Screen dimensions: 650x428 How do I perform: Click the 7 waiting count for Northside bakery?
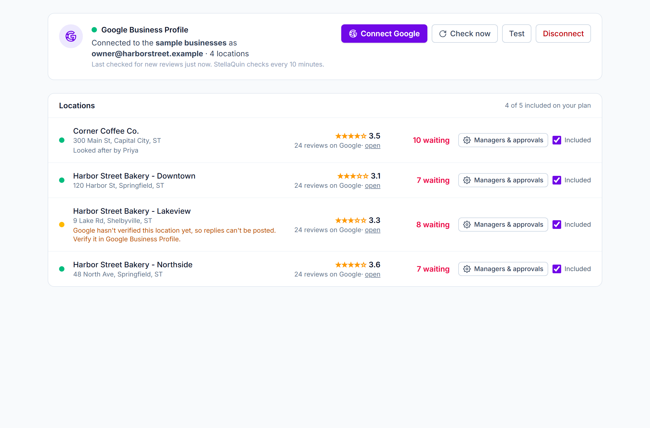433,269
